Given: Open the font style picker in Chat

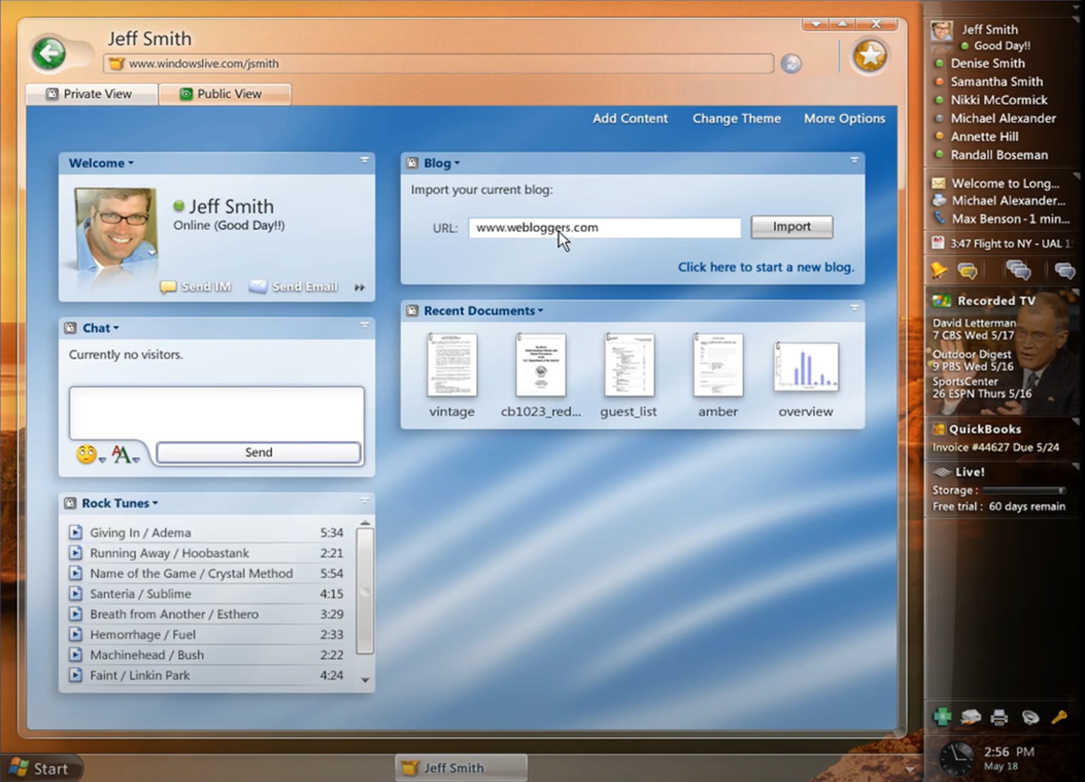Looking at the screenshot, I should click(125, 454).
